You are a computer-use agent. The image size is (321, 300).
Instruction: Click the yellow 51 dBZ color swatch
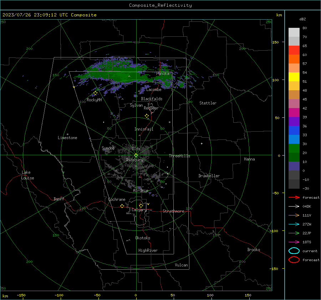click(294, 77)
